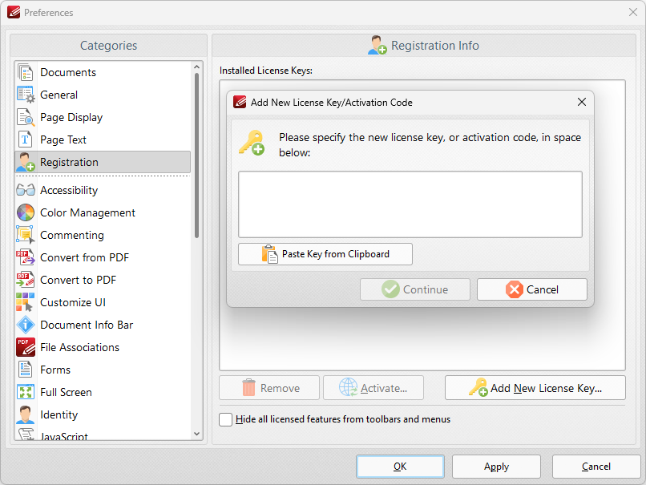Viewport: 646px width, 485px height.
Task: Open Color Management settings
Action: coord(103,212)
